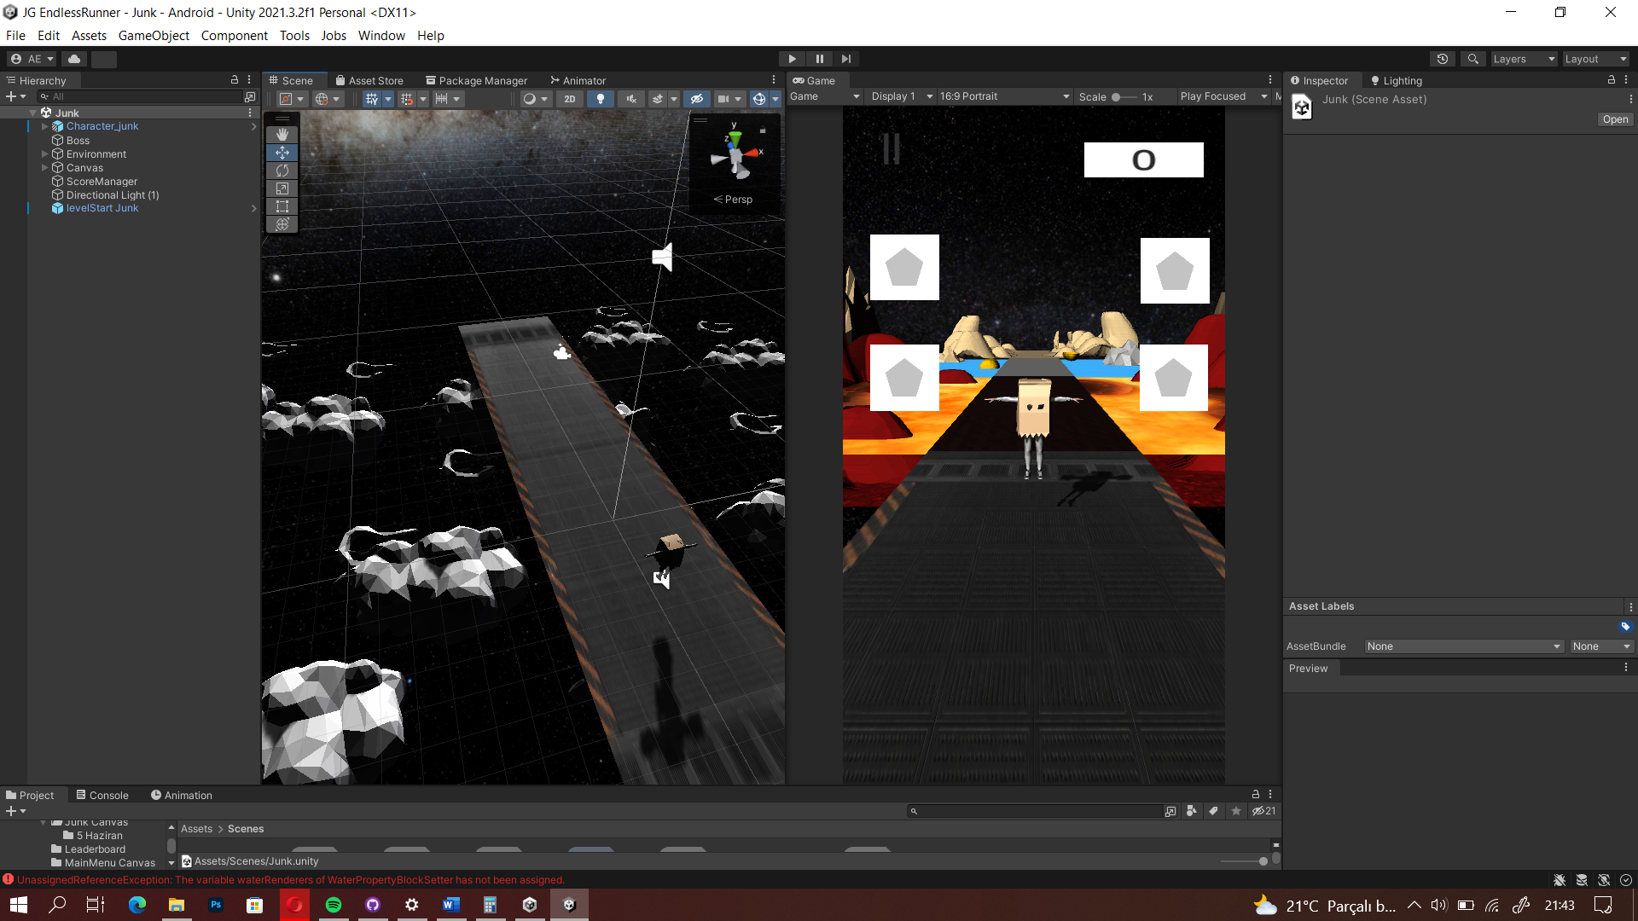Open the Layers dropdown
This screenshot has width=1638, height=921.
(1524, 59)
